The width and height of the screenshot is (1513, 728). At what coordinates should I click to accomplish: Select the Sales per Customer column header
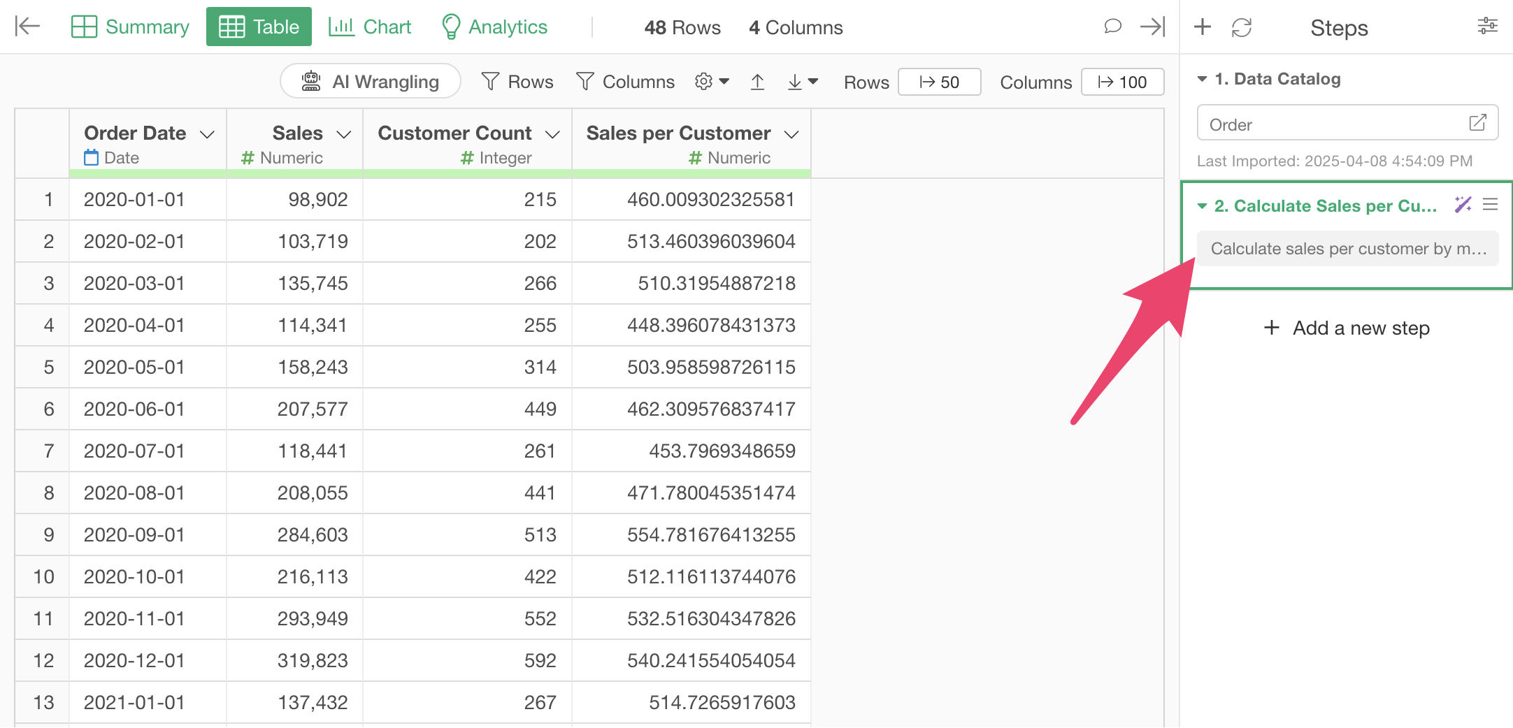coord(691,143)
